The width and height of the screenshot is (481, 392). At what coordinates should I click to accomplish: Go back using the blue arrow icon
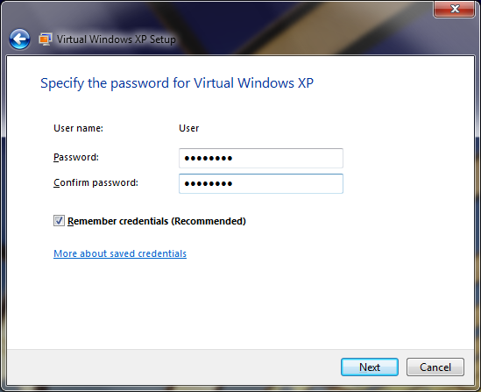tap(19, 39)
